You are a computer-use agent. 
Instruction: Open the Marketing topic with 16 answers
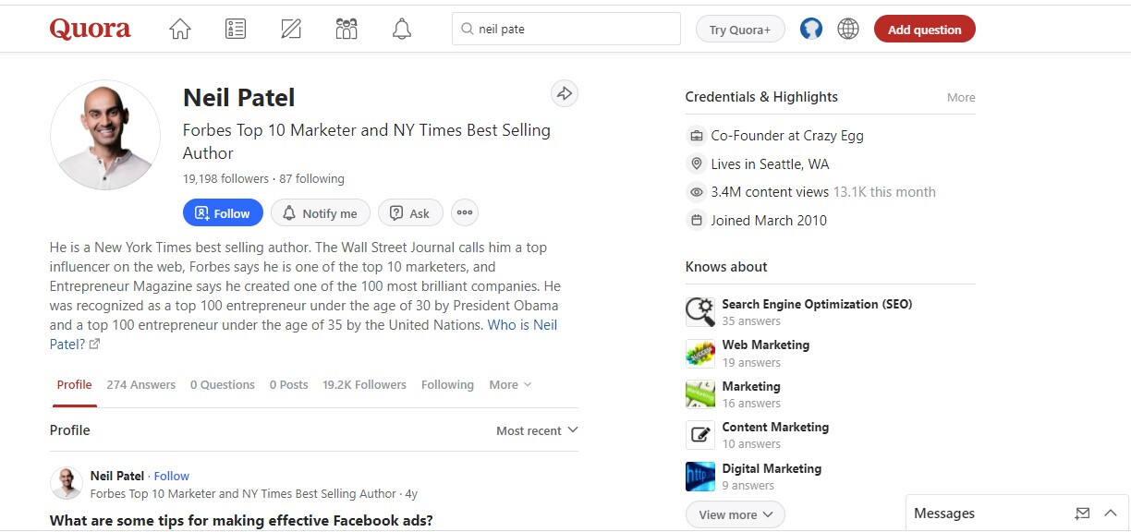[x=751, y=386]
